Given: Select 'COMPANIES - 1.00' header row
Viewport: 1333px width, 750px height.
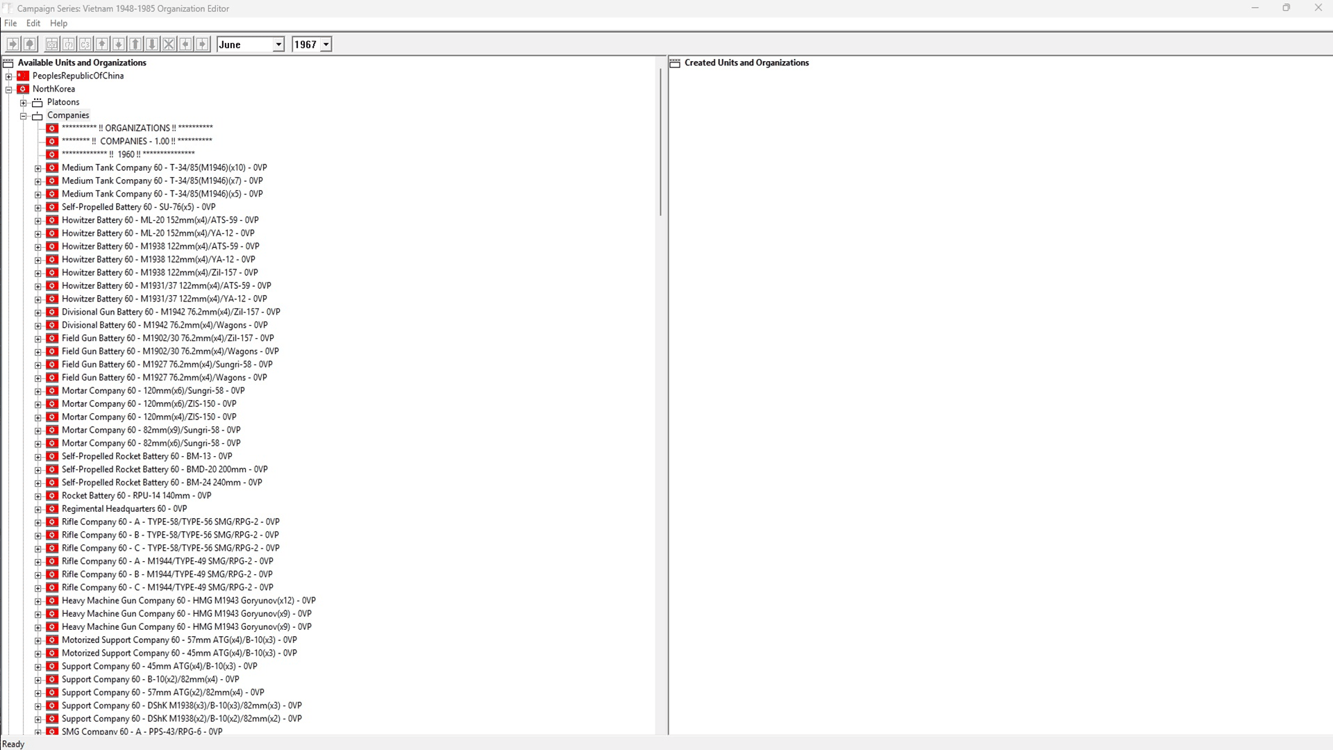Looking at the screenshot, I should click(x=137, y=141).
